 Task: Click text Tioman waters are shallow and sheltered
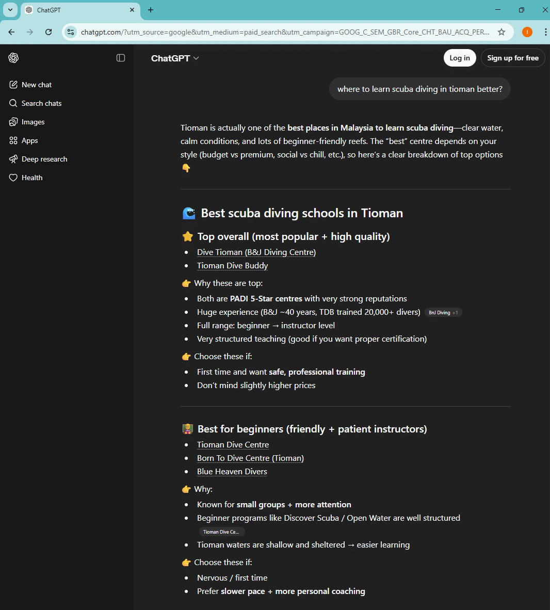pos(271,545)
